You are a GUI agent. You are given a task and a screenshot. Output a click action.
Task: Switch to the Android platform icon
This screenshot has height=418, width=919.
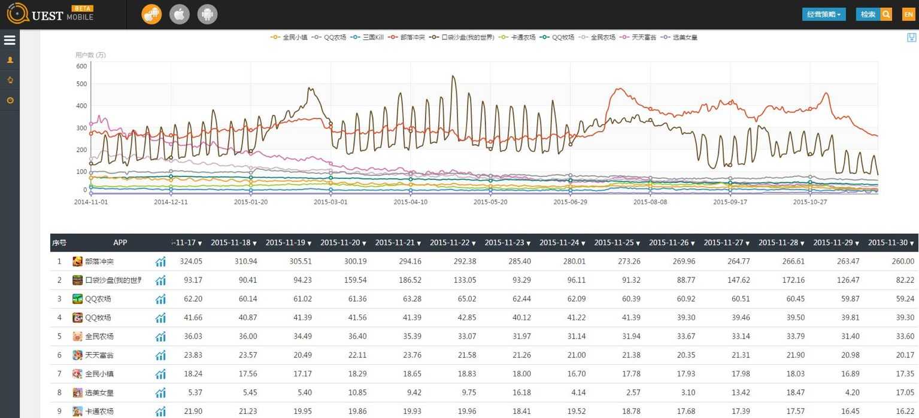(207, 14)
